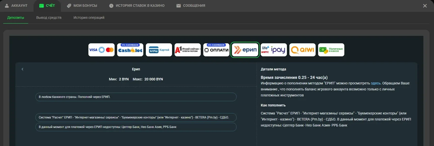The height and width of the screenshot is (146, 434).
Task: Close the account panel with X
Action: 425,6
